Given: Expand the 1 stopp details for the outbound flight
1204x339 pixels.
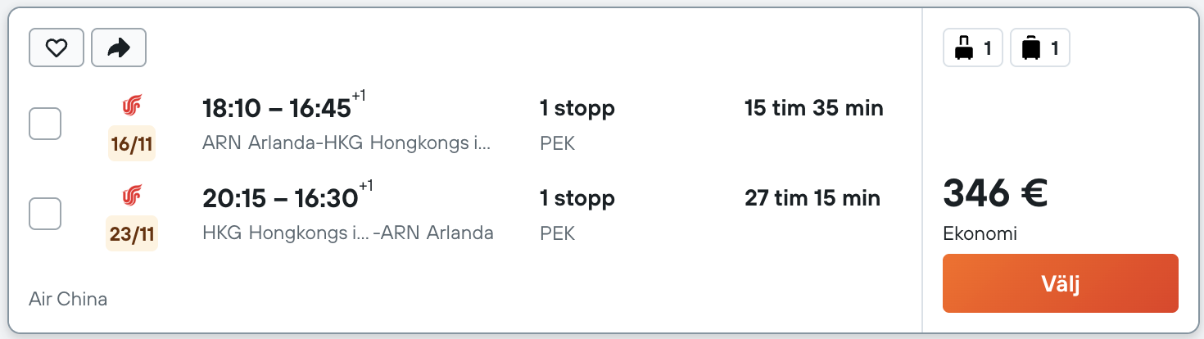Looking at the screenshot, I should (577, 107).
